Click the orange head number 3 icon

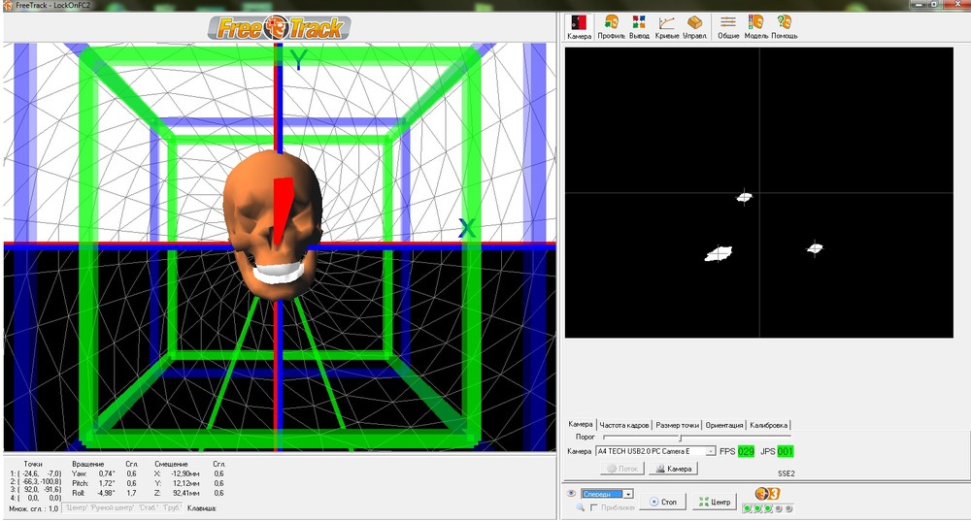coord(767,493)
